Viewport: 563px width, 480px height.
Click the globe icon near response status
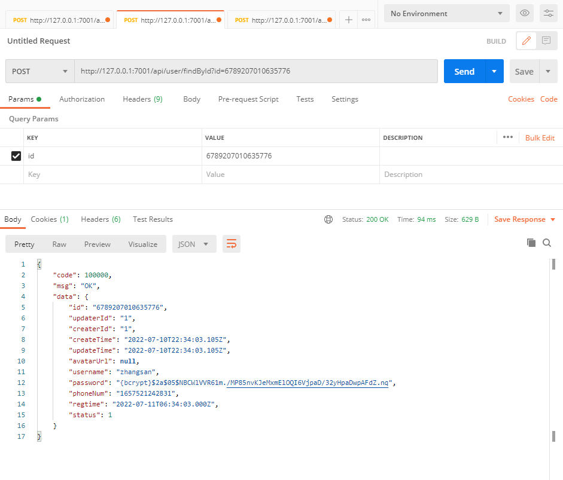pos(328,219)
